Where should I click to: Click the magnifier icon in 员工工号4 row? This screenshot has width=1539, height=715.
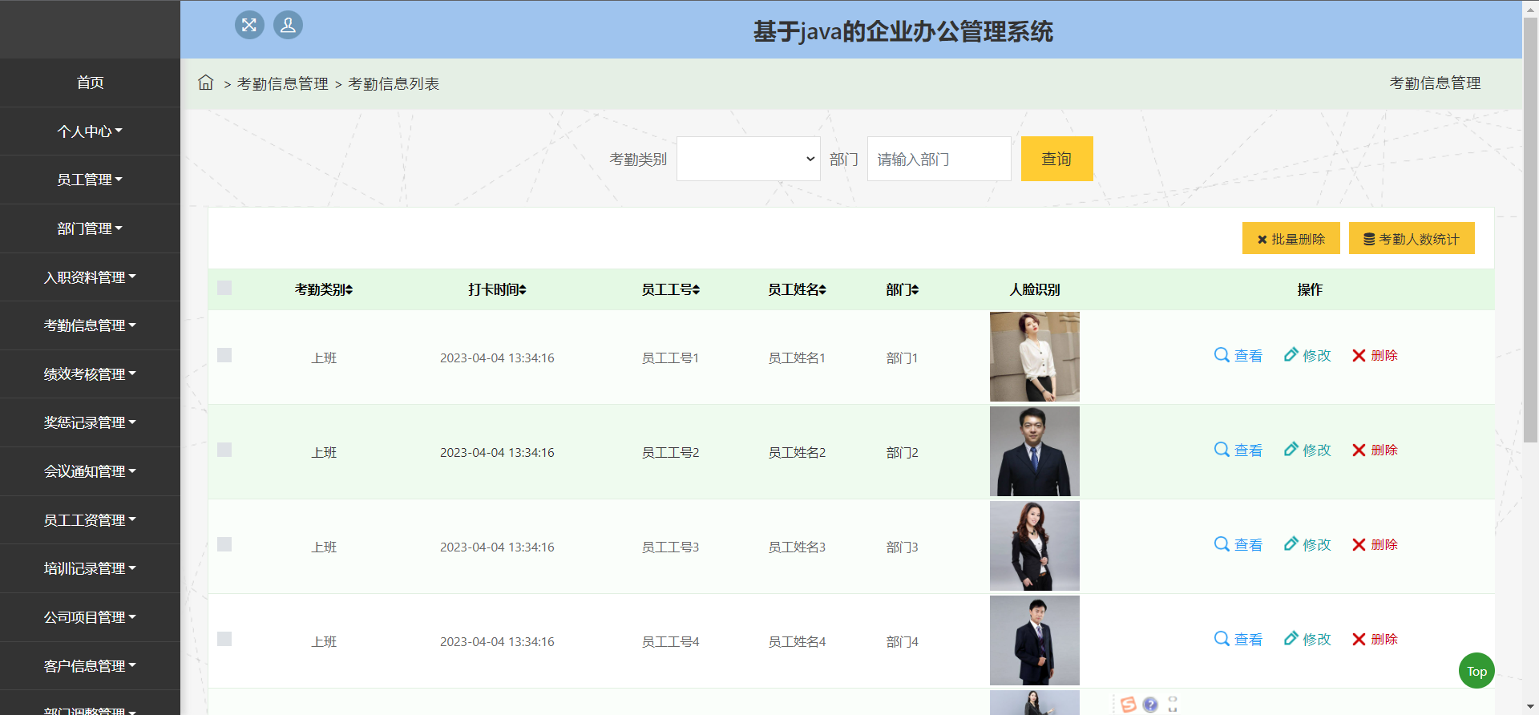pyautogui.click(x=1222, y=639)
